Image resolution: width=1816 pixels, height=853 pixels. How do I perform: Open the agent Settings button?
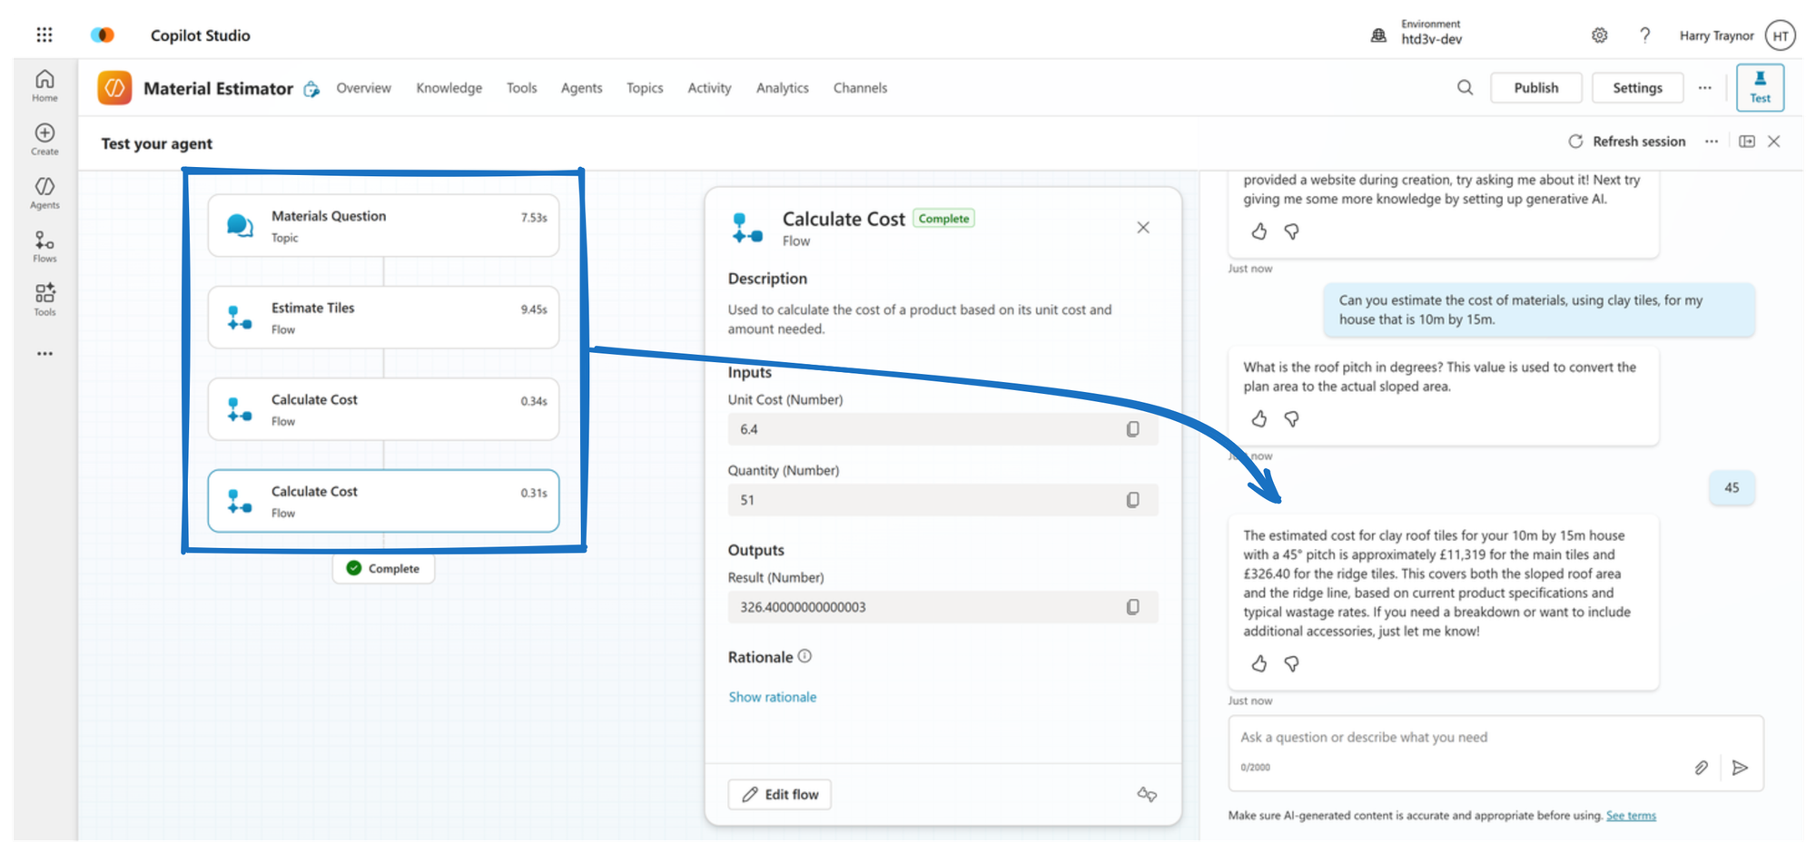pos(1637,88)
